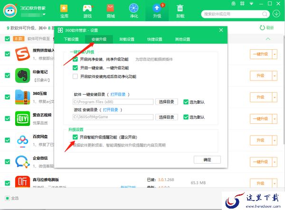This screenshot has width=285, height=210.
Task: Collapse the upgrade list with the chevron
Action: coord(268,39)
